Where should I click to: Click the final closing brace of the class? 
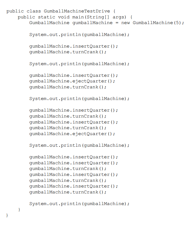coord(7,215)
